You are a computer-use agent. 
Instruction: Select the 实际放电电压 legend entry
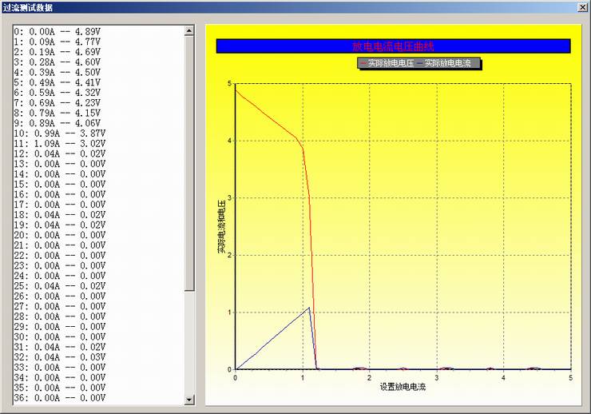(x=387, y=62)
